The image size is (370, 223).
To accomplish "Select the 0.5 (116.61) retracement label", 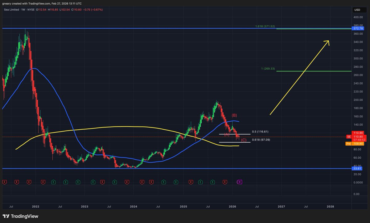I will point(260,132).
